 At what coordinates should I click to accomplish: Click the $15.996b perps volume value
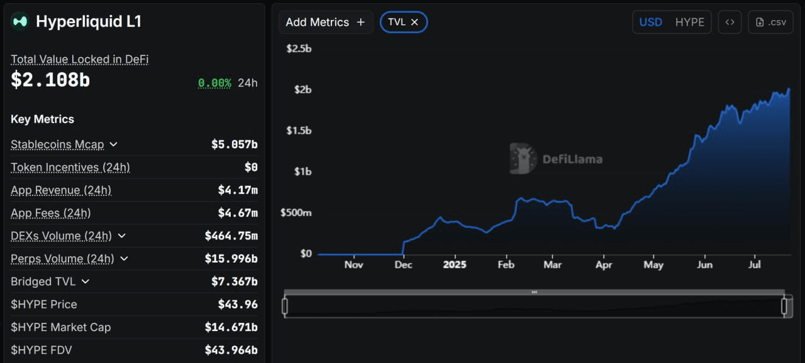[231, 259]
